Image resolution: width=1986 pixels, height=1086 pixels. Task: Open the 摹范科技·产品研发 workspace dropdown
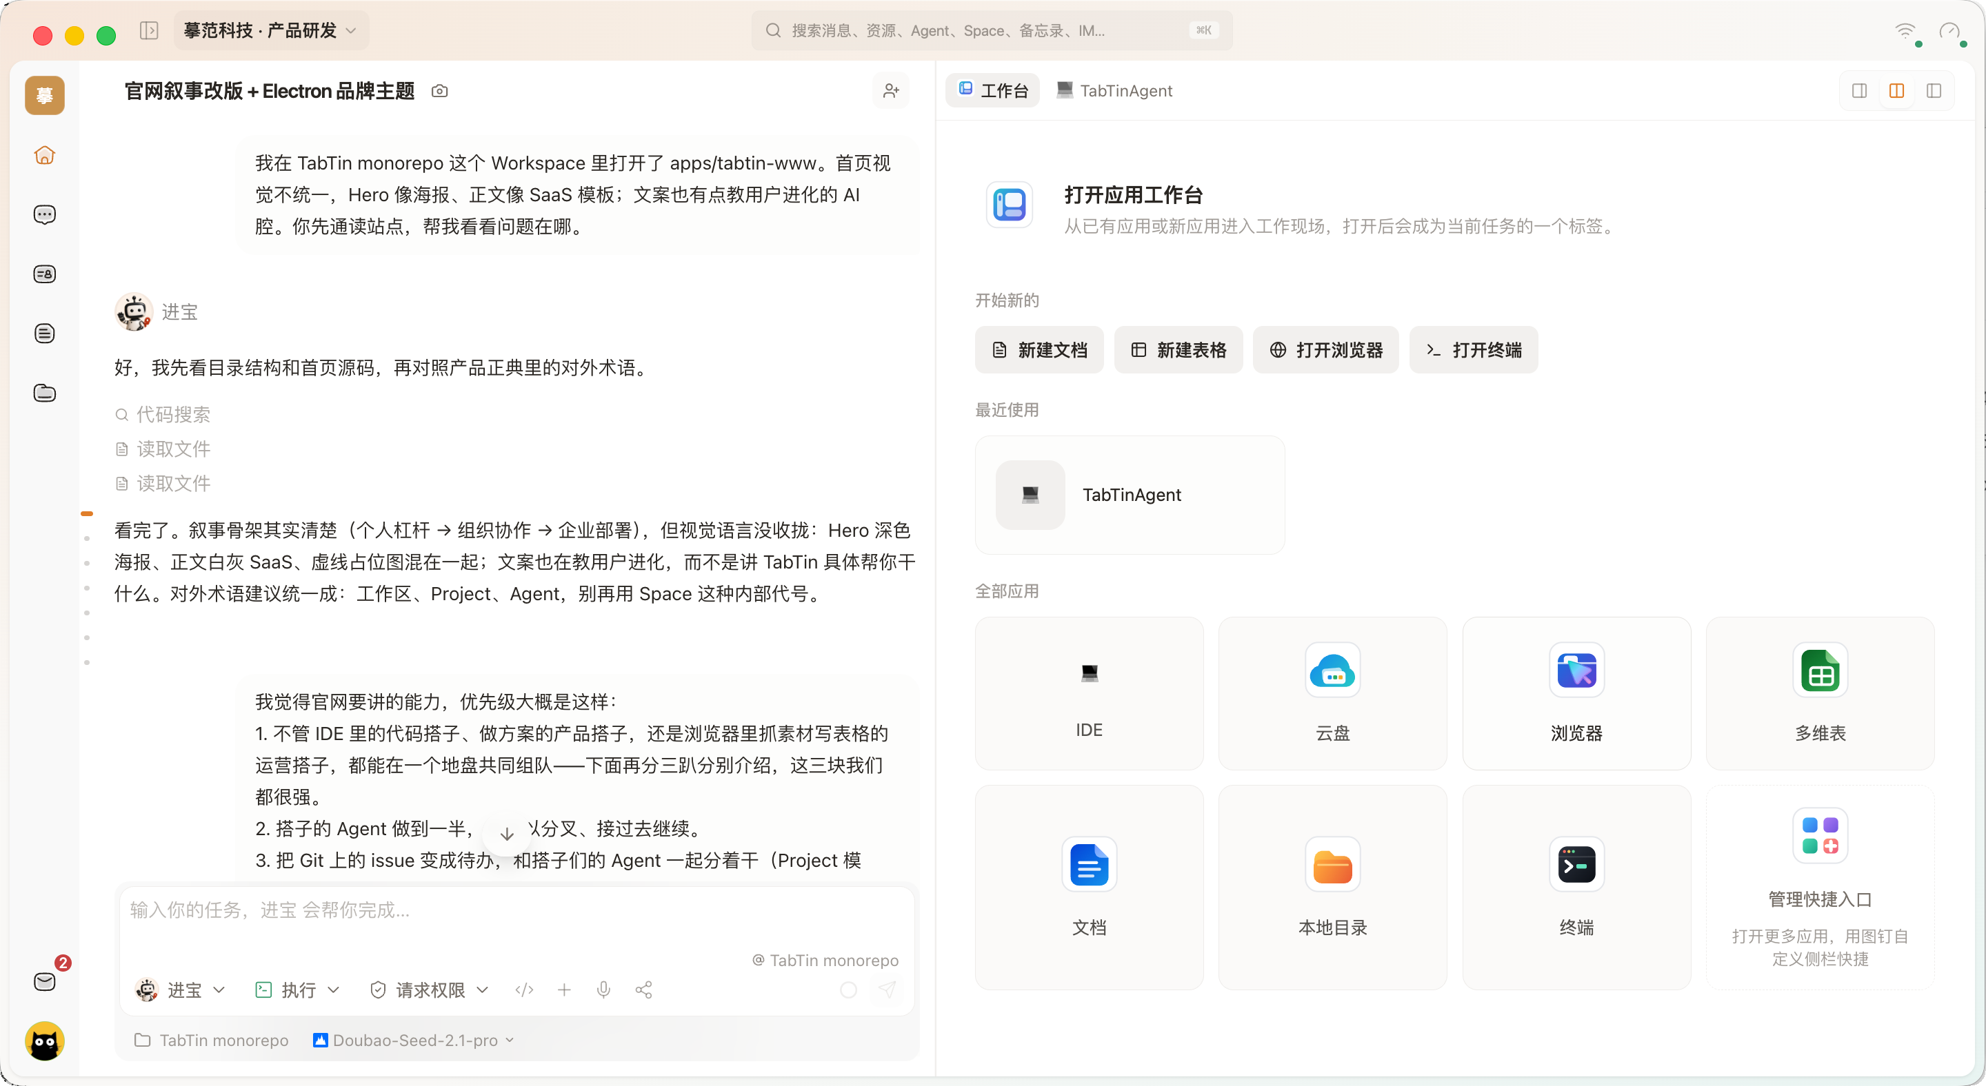pos(270,31)
